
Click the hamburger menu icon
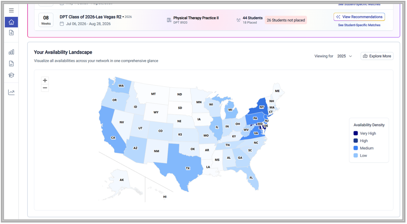[x=11, y=10]
